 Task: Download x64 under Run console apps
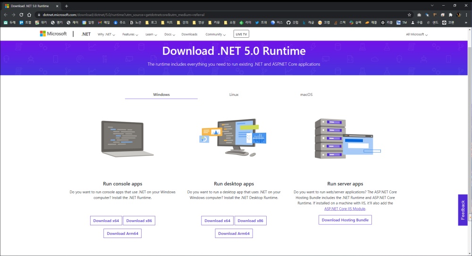tap(106, 221)
